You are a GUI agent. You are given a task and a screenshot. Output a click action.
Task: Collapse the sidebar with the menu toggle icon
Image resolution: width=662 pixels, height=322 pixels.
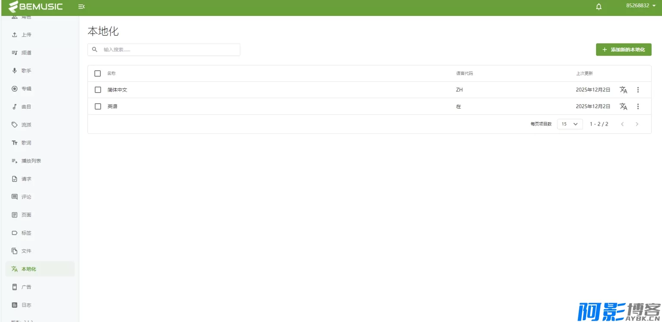point(81,6)
